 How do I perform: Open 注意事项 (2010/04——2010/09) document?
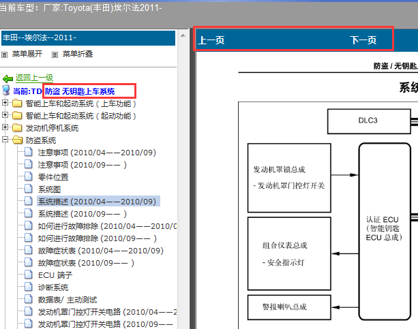coord(97,153)
